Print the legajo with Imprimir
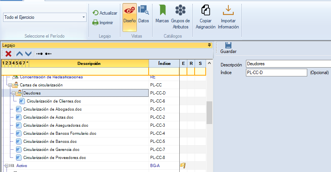The width and height of the screenshot is (331, 172). pyautogui.click(x=103, y=23)
